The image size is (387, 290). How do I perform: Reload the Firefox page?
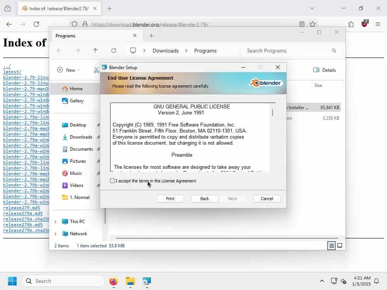[36, 24]
